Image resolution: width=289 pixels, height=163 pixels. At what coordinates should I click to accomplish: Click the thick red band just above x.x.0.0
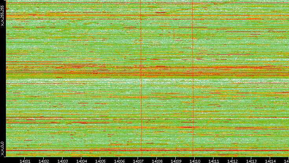pyautogui.click(x=147, y=150)
